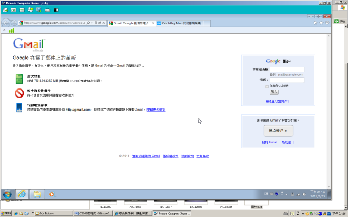This screenshot has width=348, height=217.
Task: Click the search magnifier in address bar
Action: pos(88,23)
